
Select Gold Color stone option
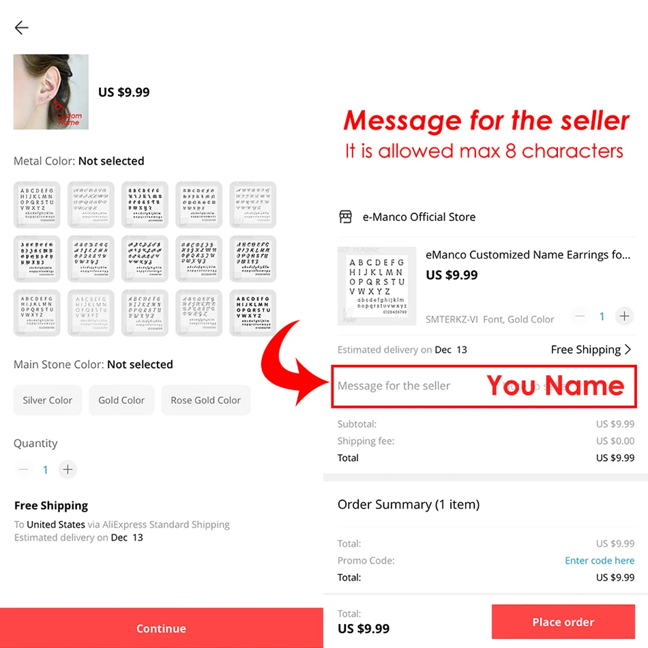click(121, 400)
